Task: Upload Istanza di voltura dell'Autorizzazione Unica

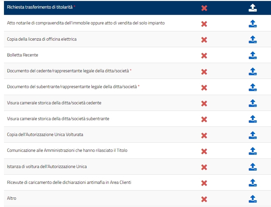Action: (253, 167)
